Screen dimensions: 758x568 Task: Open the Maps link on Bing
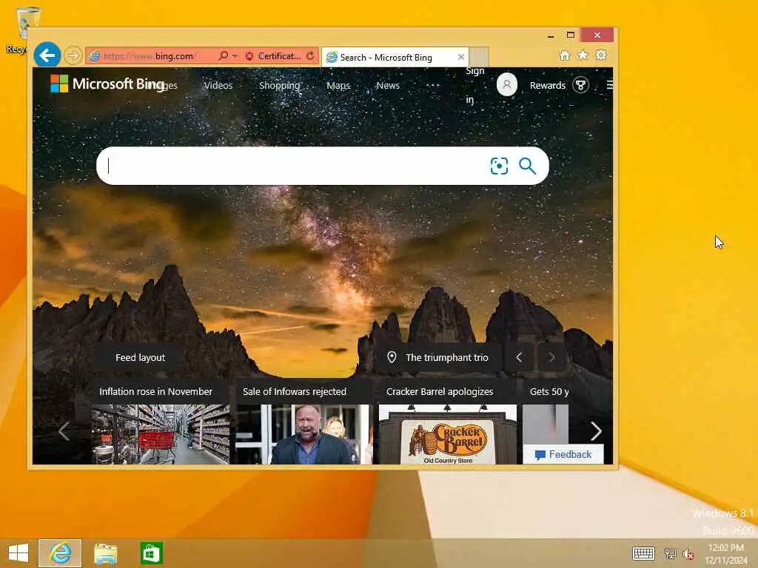(338, 86)
